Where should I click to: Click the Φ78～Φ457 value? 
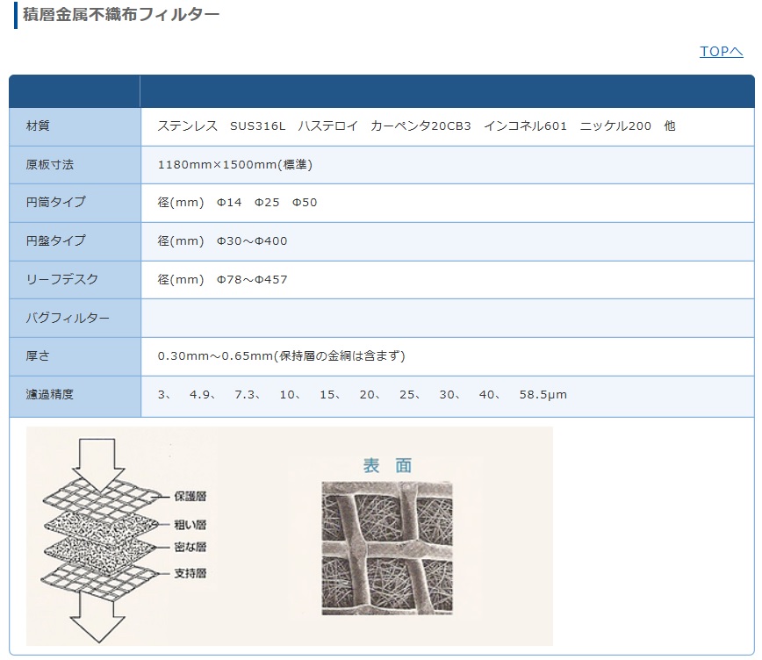[x=252, y=279]
